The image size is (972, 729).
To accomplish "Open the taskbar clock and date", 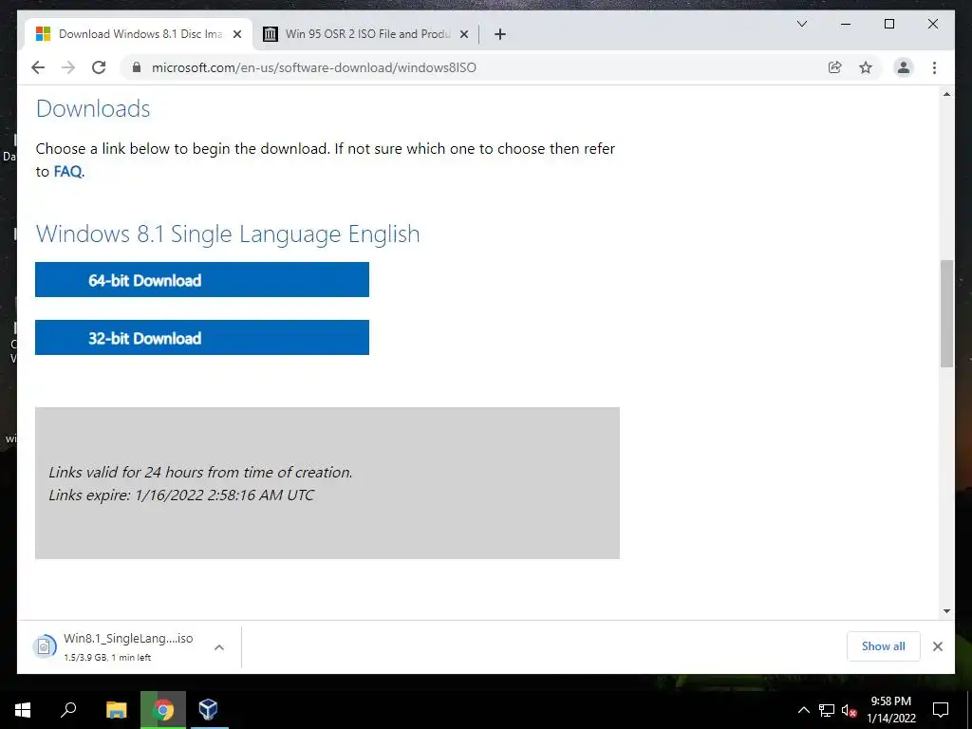I will [890, 710].
